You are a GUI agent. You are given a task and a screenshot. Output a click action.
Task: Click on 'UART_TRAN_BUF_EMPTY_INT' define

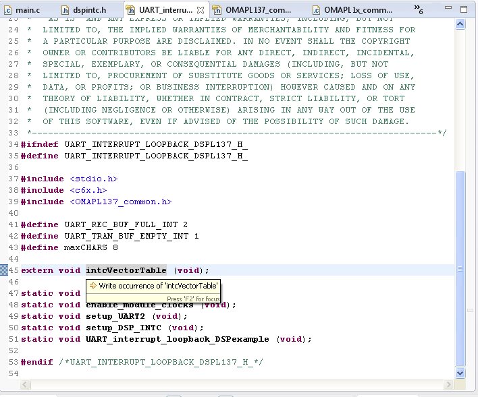pos(126,237)
